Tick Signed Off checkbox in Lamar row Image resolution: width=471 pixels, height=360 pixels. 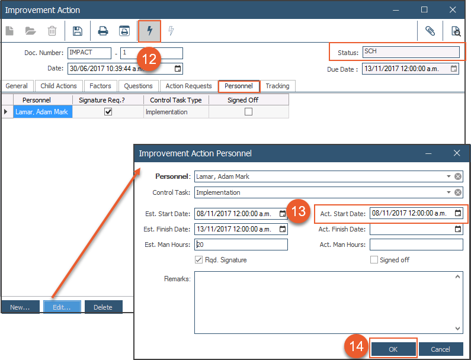coord(248,112)
